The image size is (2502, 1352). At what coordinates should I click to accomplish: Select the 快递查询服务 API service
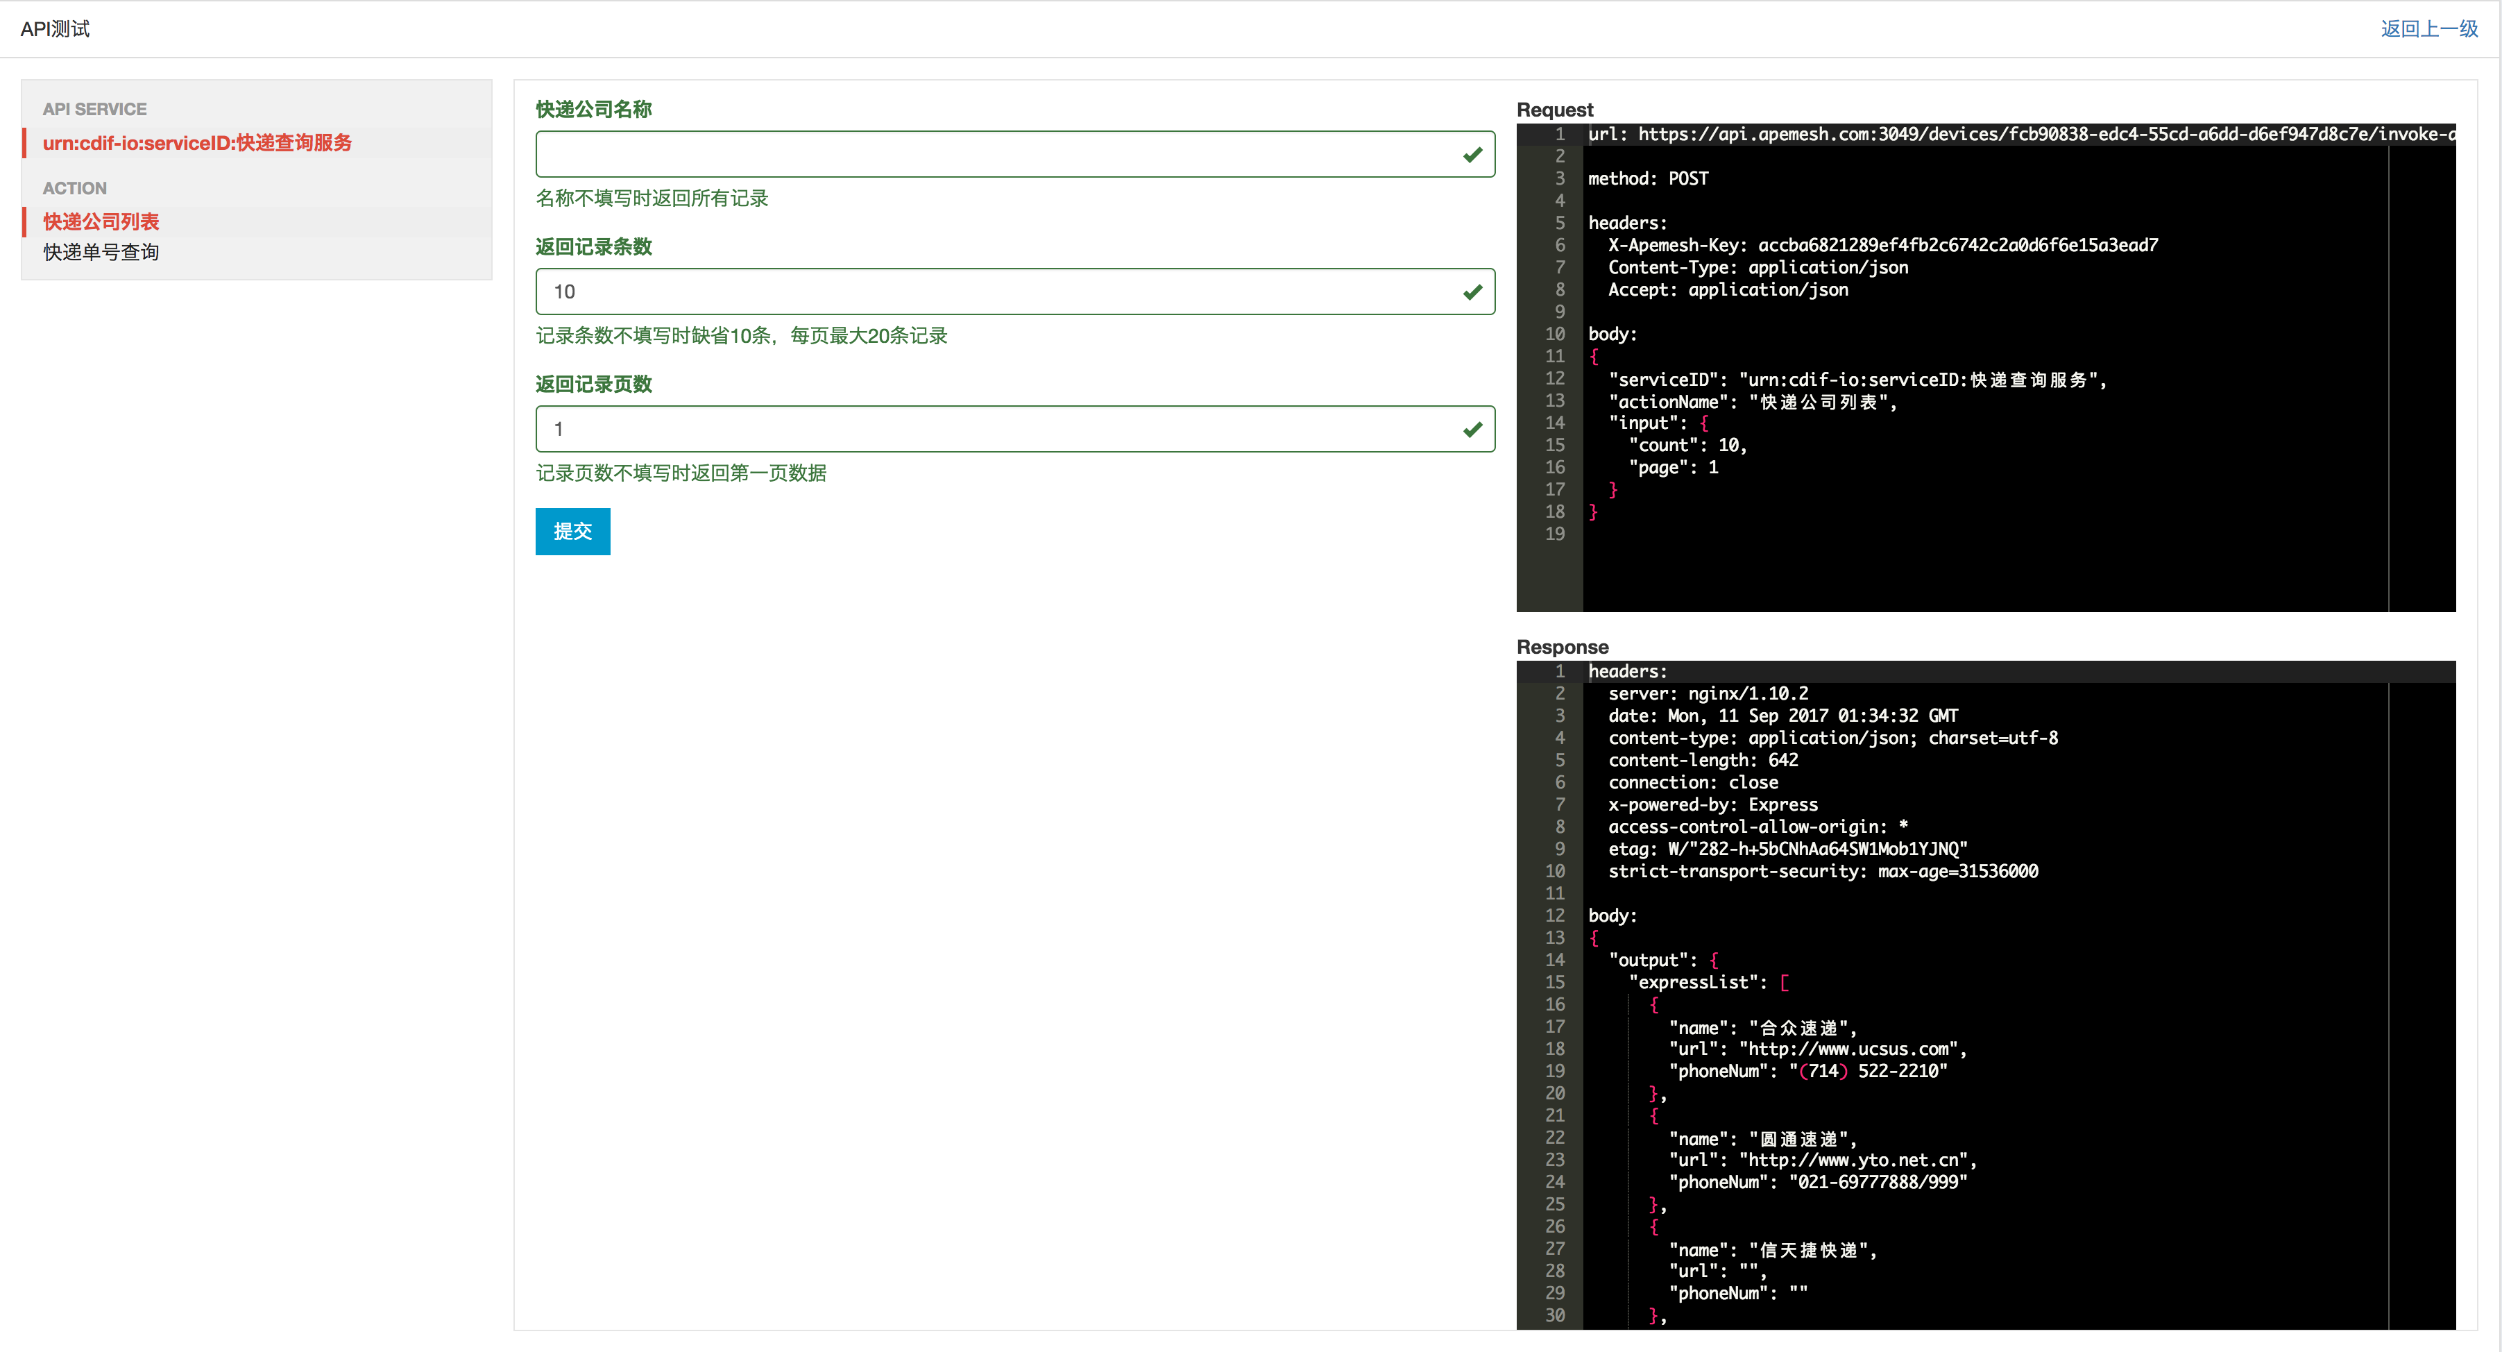coord(197,143)
